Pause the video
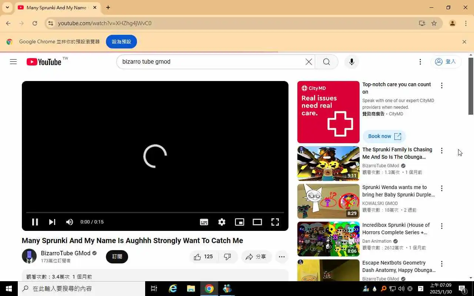The height and width of the screenshot is (296, 474). (35, 222)
